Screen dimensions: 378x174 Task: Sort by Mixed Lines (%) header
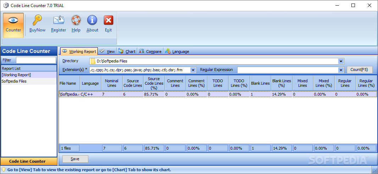324,83
